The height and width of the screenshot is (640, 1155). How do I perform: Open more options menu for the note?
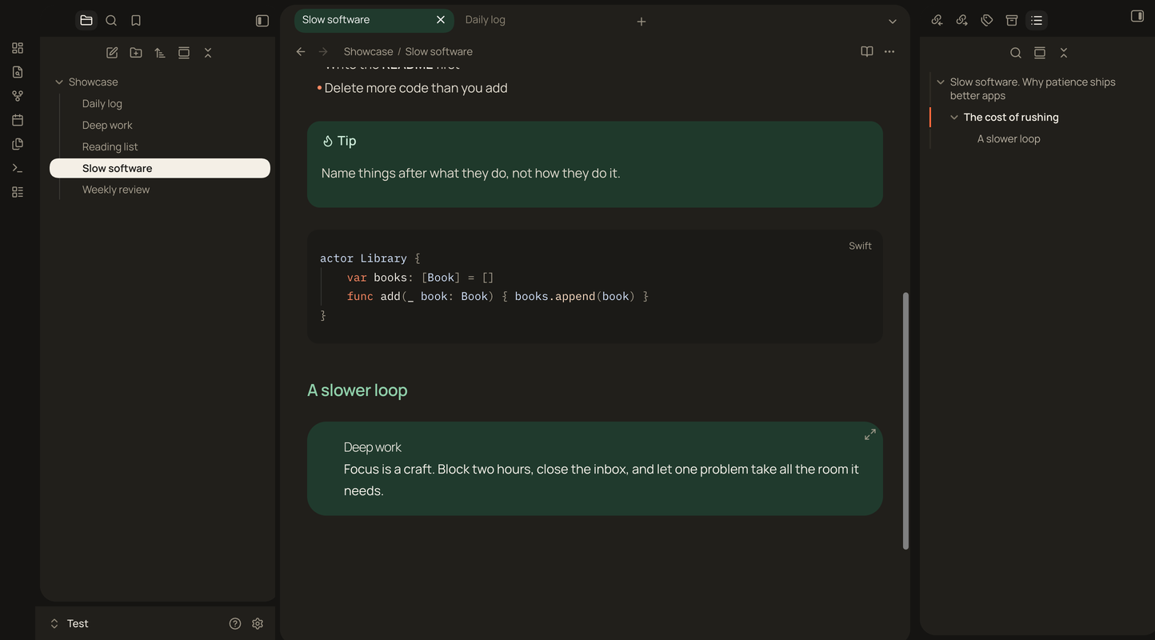click(x=889, y=51)
